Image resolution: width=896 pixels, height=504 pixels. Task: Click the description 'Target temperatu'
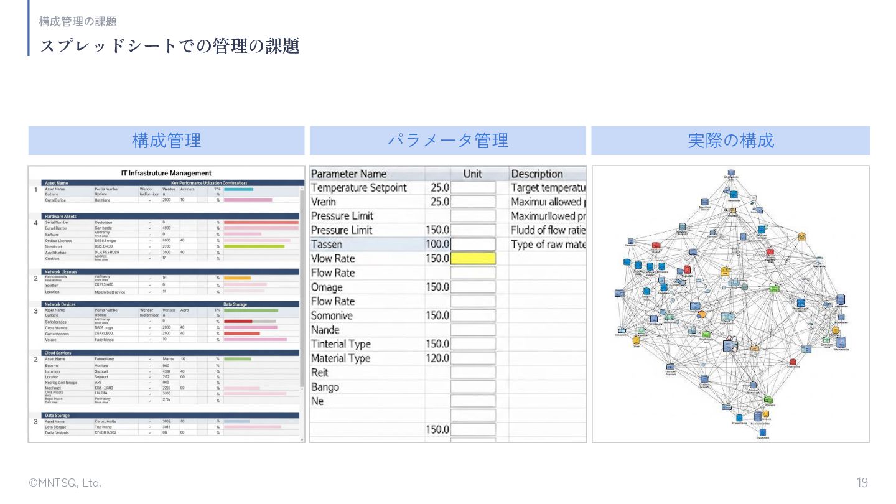click(x=548, y=187)
